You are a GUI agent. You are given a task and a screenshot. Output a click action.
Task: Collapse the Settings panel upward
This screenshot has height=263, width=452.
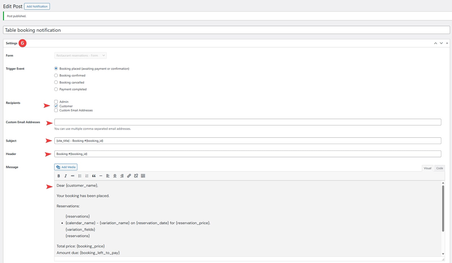[x=435, y=43]
